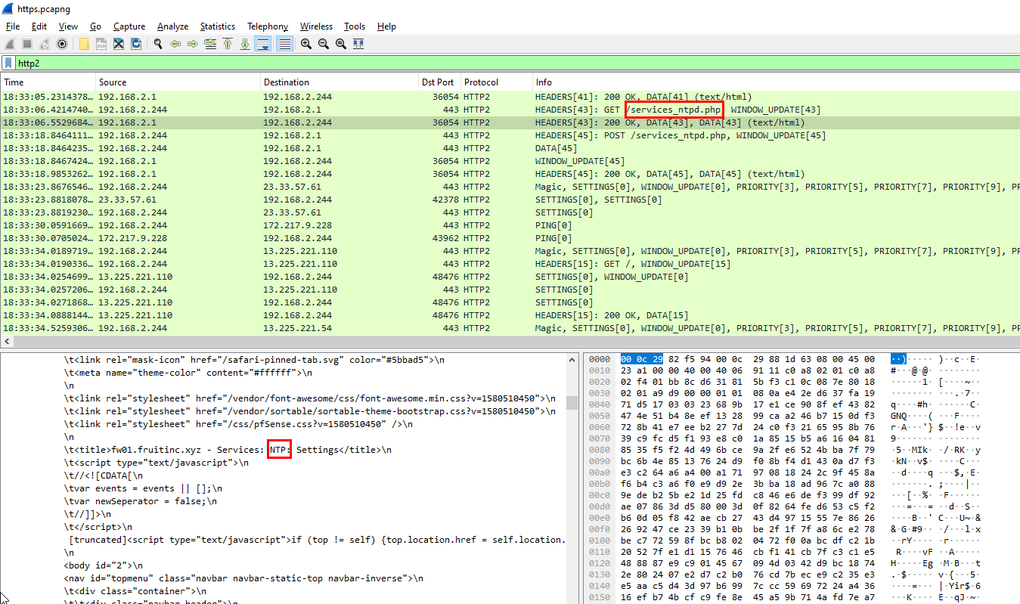1020x604 pixels.
Task: Open the display filter bookmark menu
Action: pos(8,63)
